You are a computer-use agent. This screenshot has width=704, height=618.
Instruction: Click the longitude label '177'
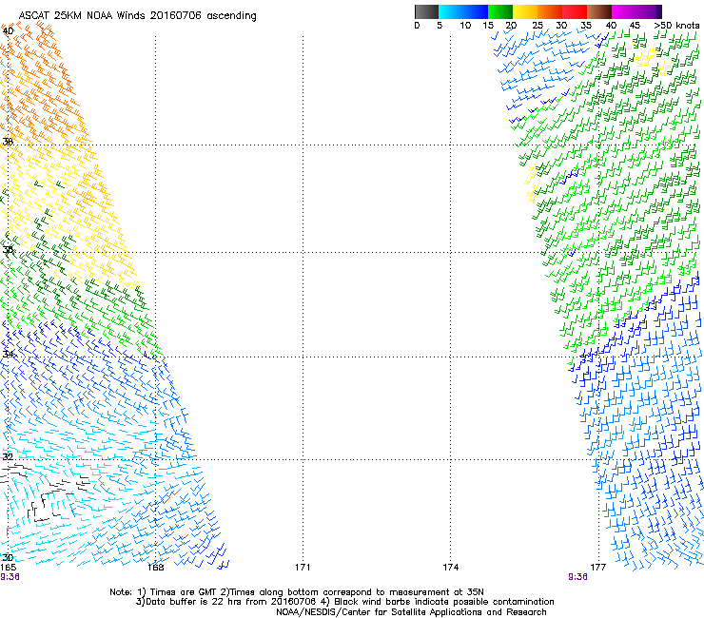pos(597,568)
